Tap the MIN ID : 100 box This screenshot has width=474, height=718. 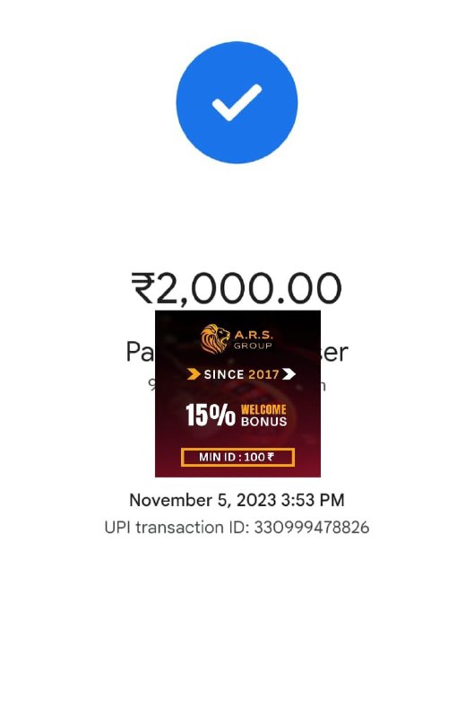237,457
